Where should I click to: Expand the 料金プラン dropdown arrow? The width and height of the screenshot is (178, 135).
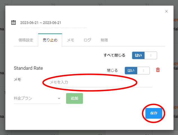click(59, 98)
